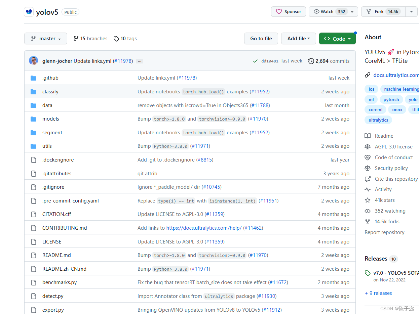Expand the commit message ellipsis
Viewport: 419px width, 314px height.
pyautogui.click(x=139, y=61)
